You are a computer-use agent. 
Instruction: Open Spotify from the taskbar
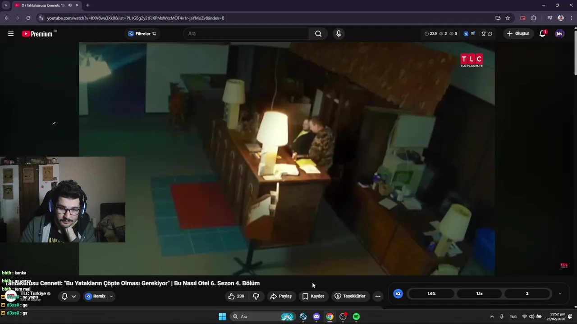(x=356, y=316)
